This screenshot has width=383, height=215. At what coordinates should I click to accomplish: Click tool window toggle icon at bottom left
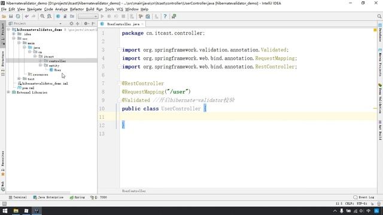pos(4,204)
